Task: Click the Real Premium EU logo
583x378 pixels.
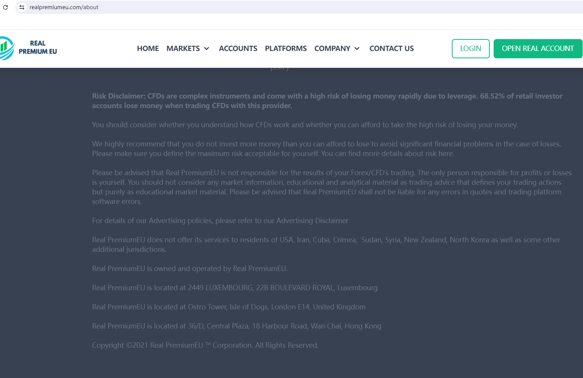Action: [x=28, y=48]
